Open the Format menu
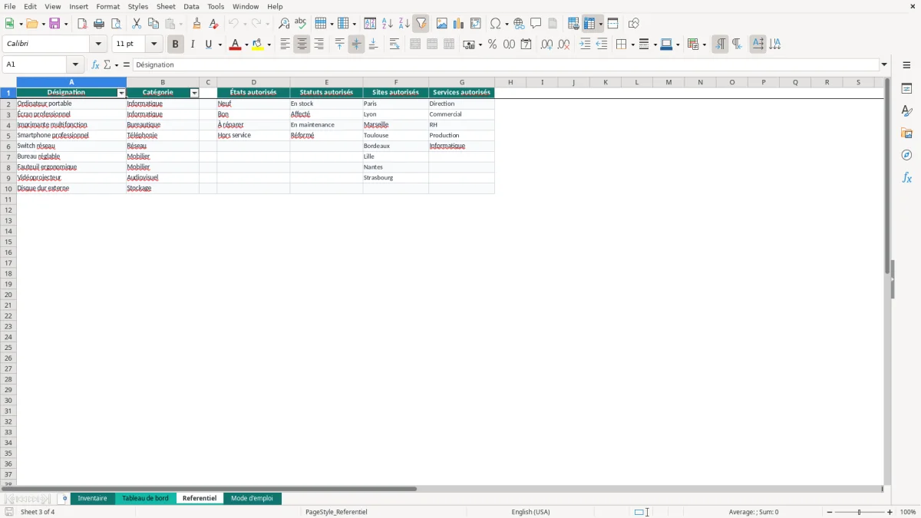This screenshot has width=921, height=518. point(108,6)
